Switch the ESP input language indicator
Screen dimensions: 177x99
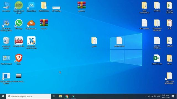(158, 96)
